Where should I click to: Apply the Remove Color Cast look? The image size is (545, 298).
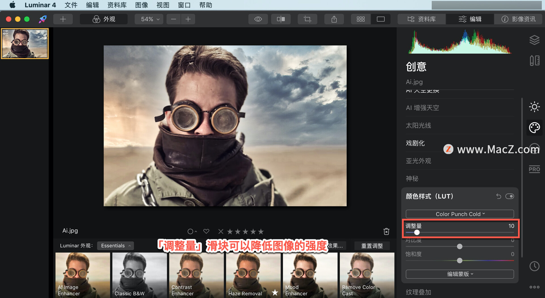click(367, 275)
